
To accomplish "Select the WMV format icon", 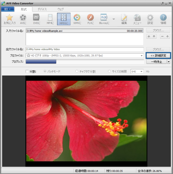I will (77, 19).
